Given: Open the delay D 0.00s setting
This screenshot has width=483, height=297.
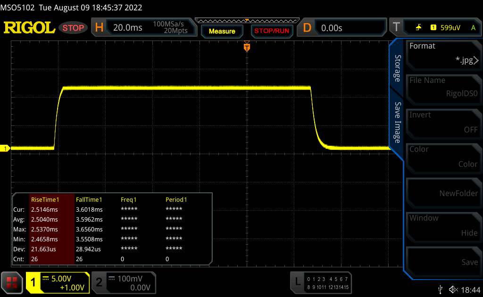Looking at the screenshot, I should (343, 28).
